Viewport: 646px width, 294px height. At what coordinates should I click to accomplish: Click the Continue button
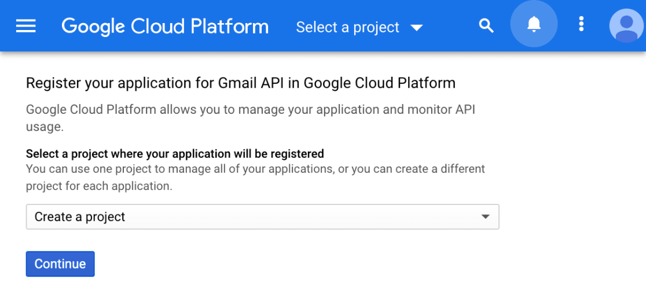pos(60,264)
